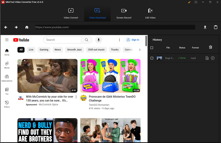Click the URL address field
Image resolution: width=221 pixels, height=143 pixels.
tap(115, 27)
